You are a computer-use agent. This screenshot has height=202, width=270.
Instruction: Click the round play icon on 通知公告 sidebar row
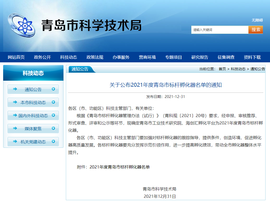[53, 89]
